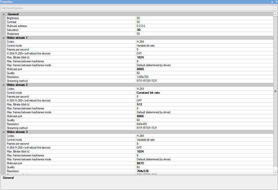Collapse the General section
Screen dimensions: 278x190
(3, 14)
